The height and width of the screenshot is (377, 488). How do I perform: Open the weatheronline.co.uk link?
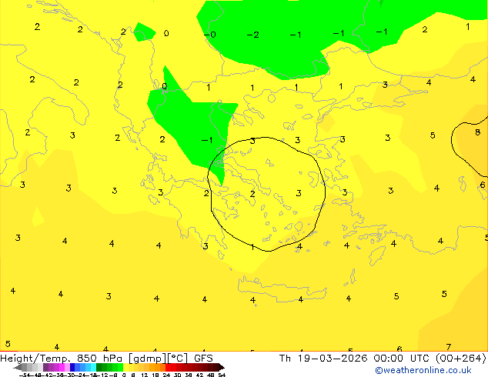[423, 370]
